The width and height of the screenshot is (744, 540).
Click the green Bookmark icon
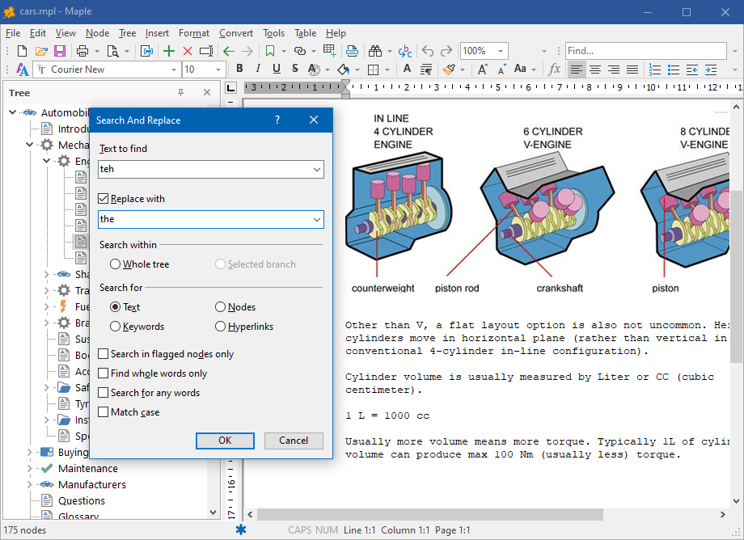tap(270, 51)
